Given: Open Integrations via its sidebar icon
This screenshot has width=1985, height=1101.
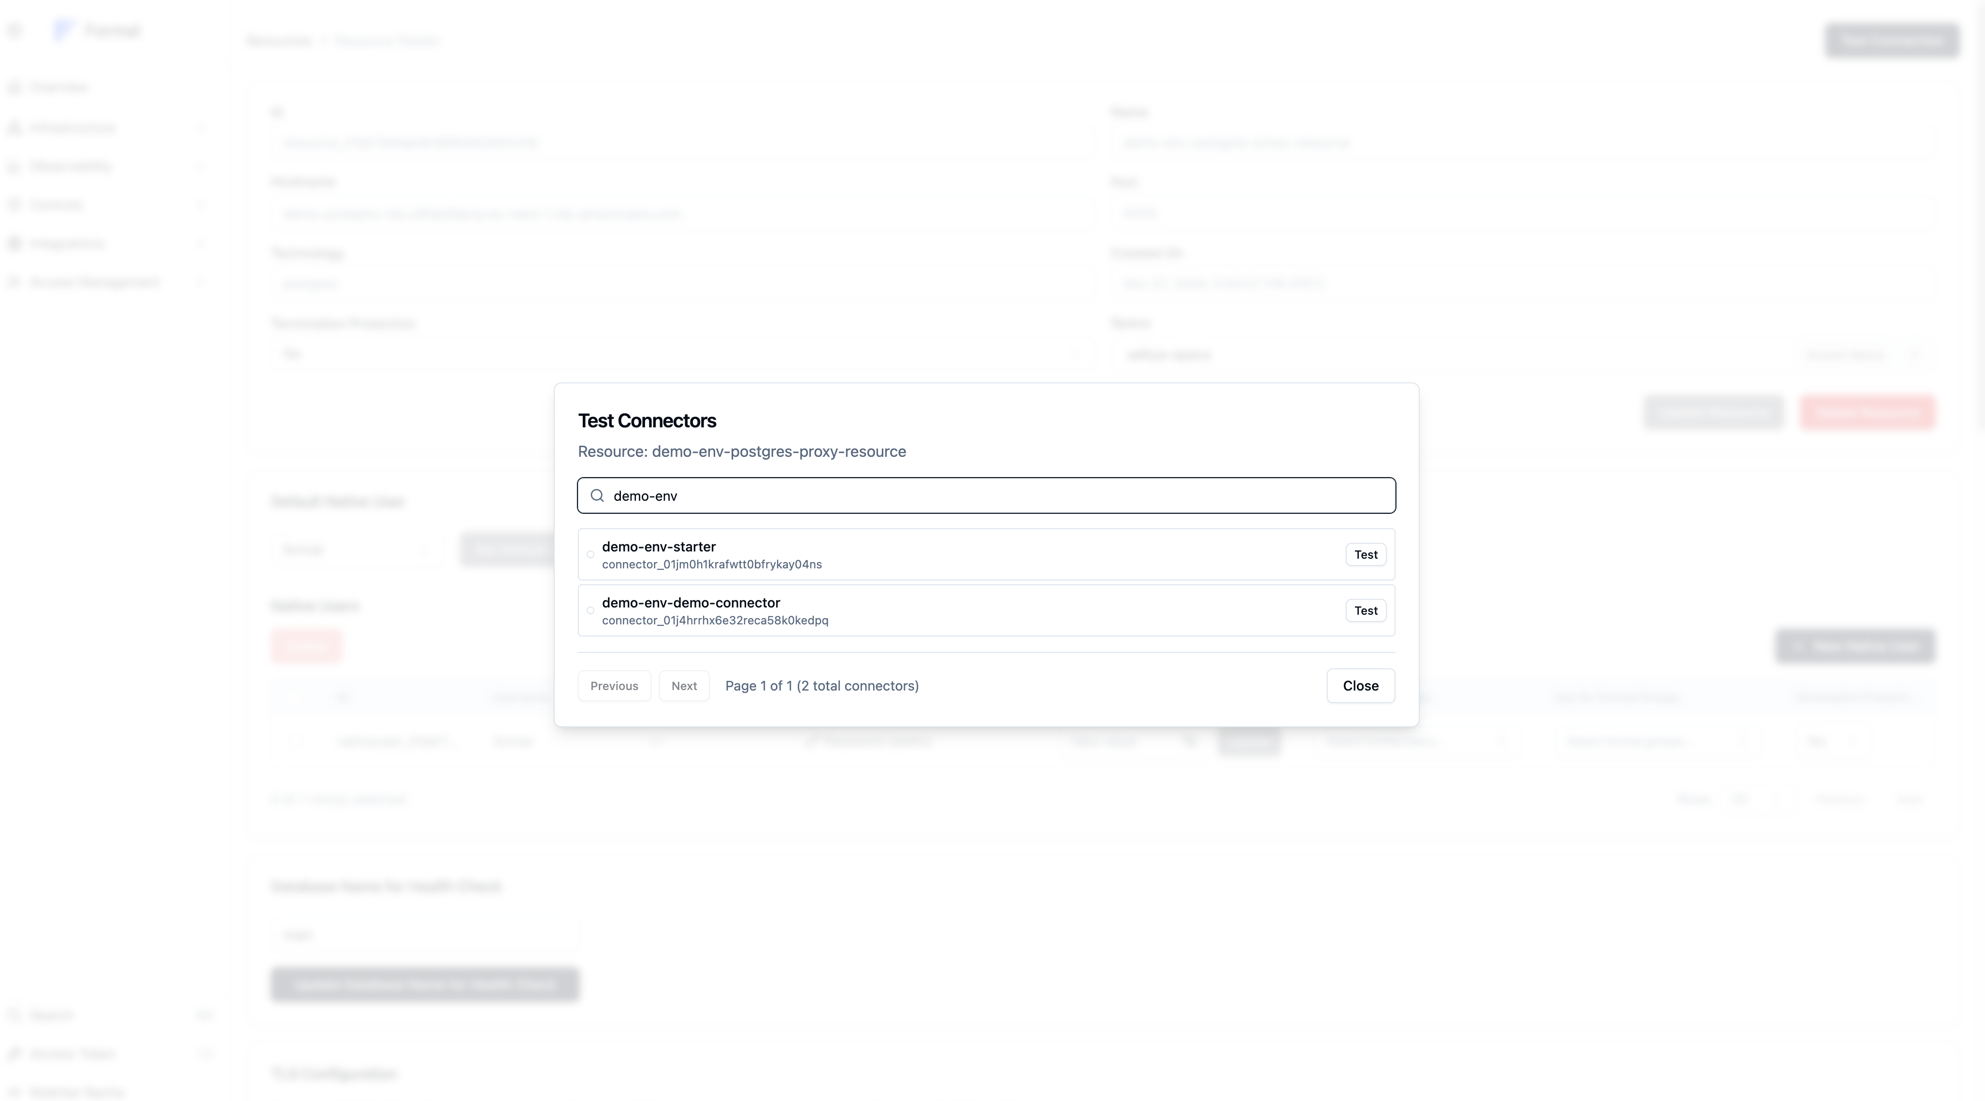Looking at the screenshot, I should click(14, 243).
